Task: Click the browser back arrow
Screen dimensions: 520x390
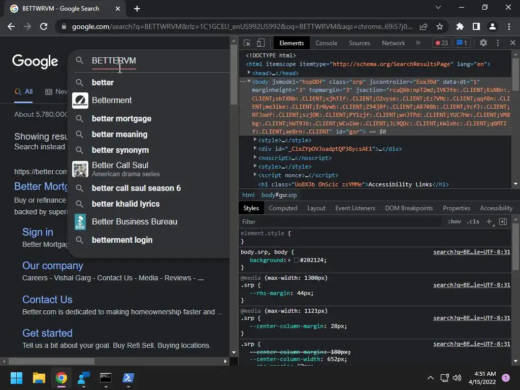Action: click(11, 26)
